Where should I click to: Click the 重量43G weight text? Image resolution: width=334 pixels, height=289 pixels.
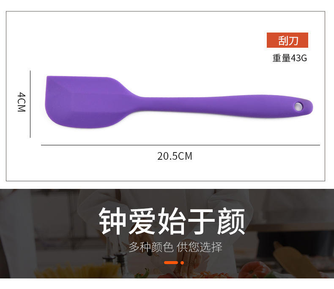coord(290,58)
